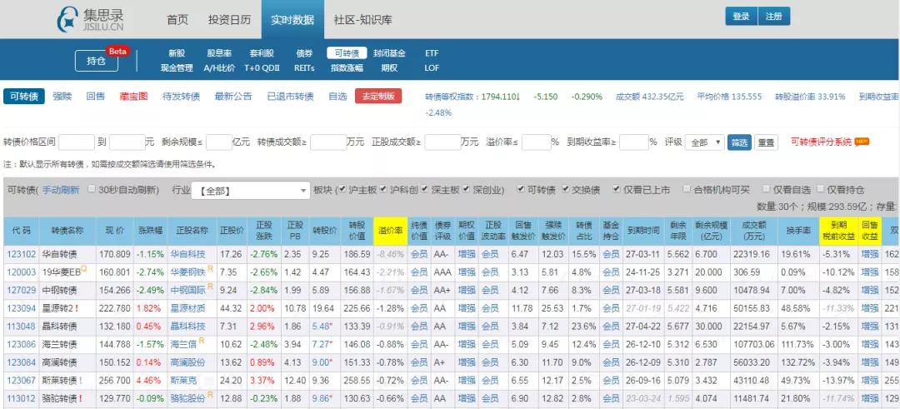
Task: Sort by the yellow 溢价率 column header
Action: 390,231
